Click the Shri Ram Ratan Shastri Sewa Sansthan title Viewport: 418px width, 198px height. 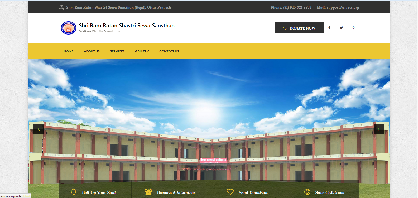coord(127,26)
